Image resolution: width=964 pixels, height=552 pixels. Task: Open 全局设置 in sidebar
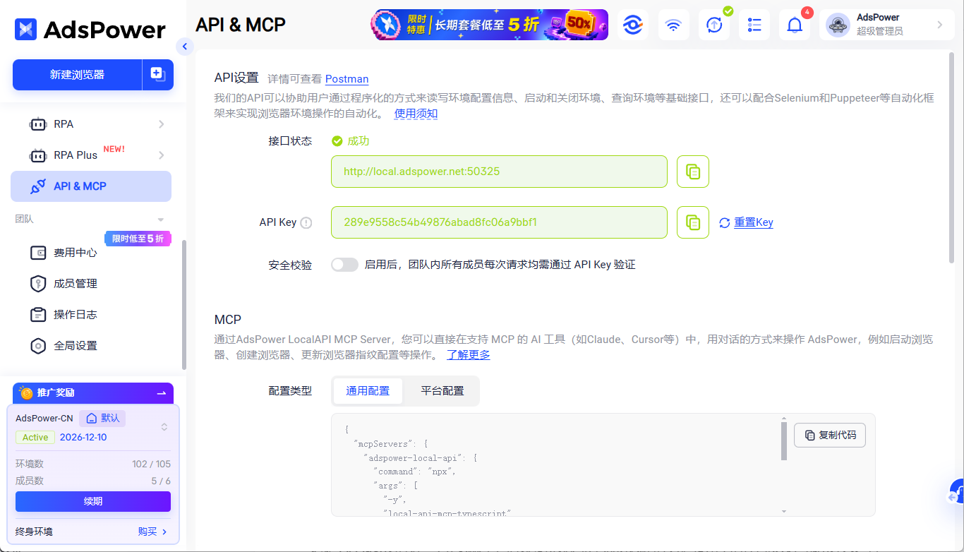pos(91,346)
